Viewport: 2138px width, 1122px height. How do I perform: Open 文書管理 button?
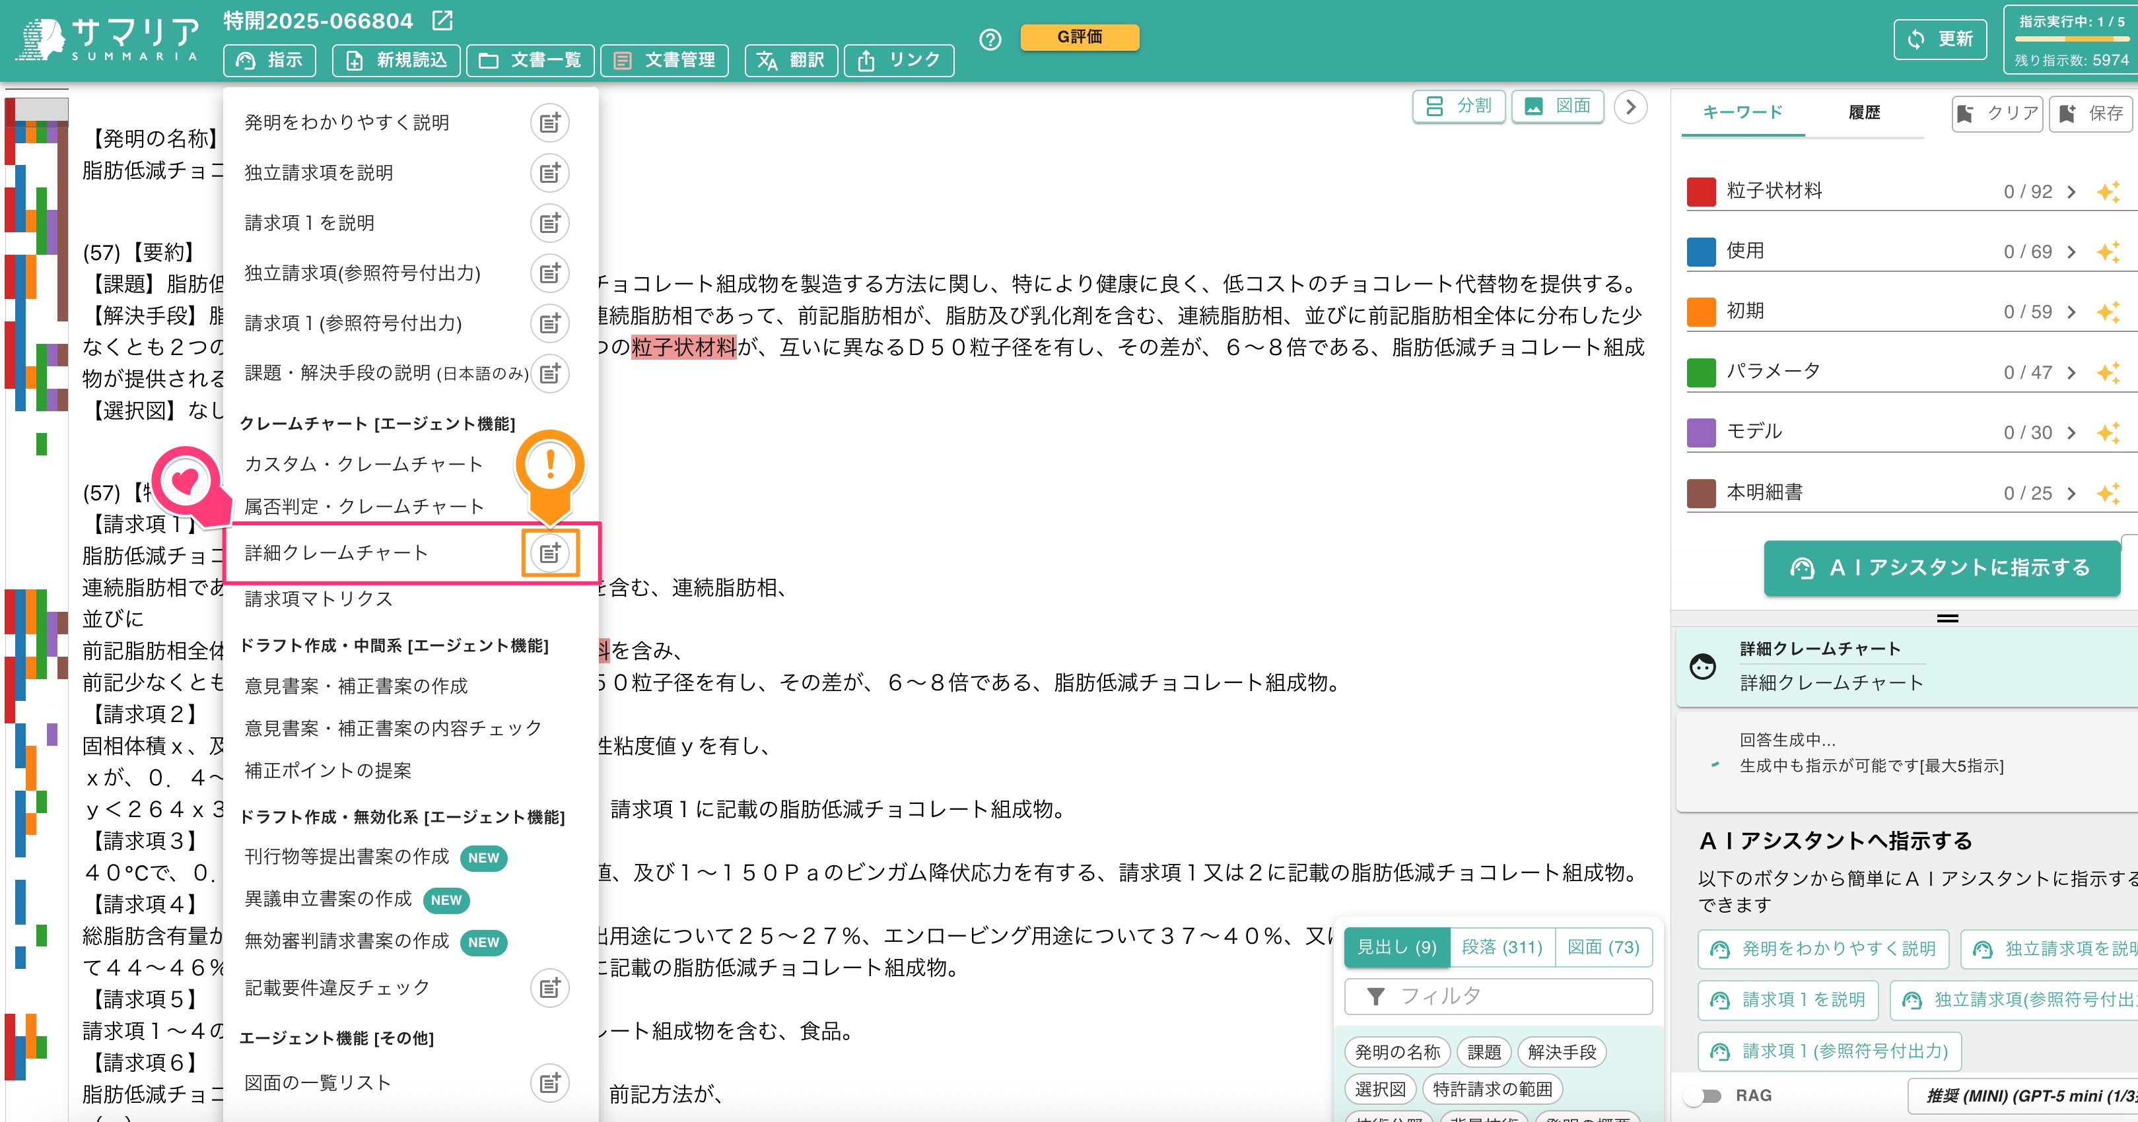pyautogui.click(x=665, y=60)
